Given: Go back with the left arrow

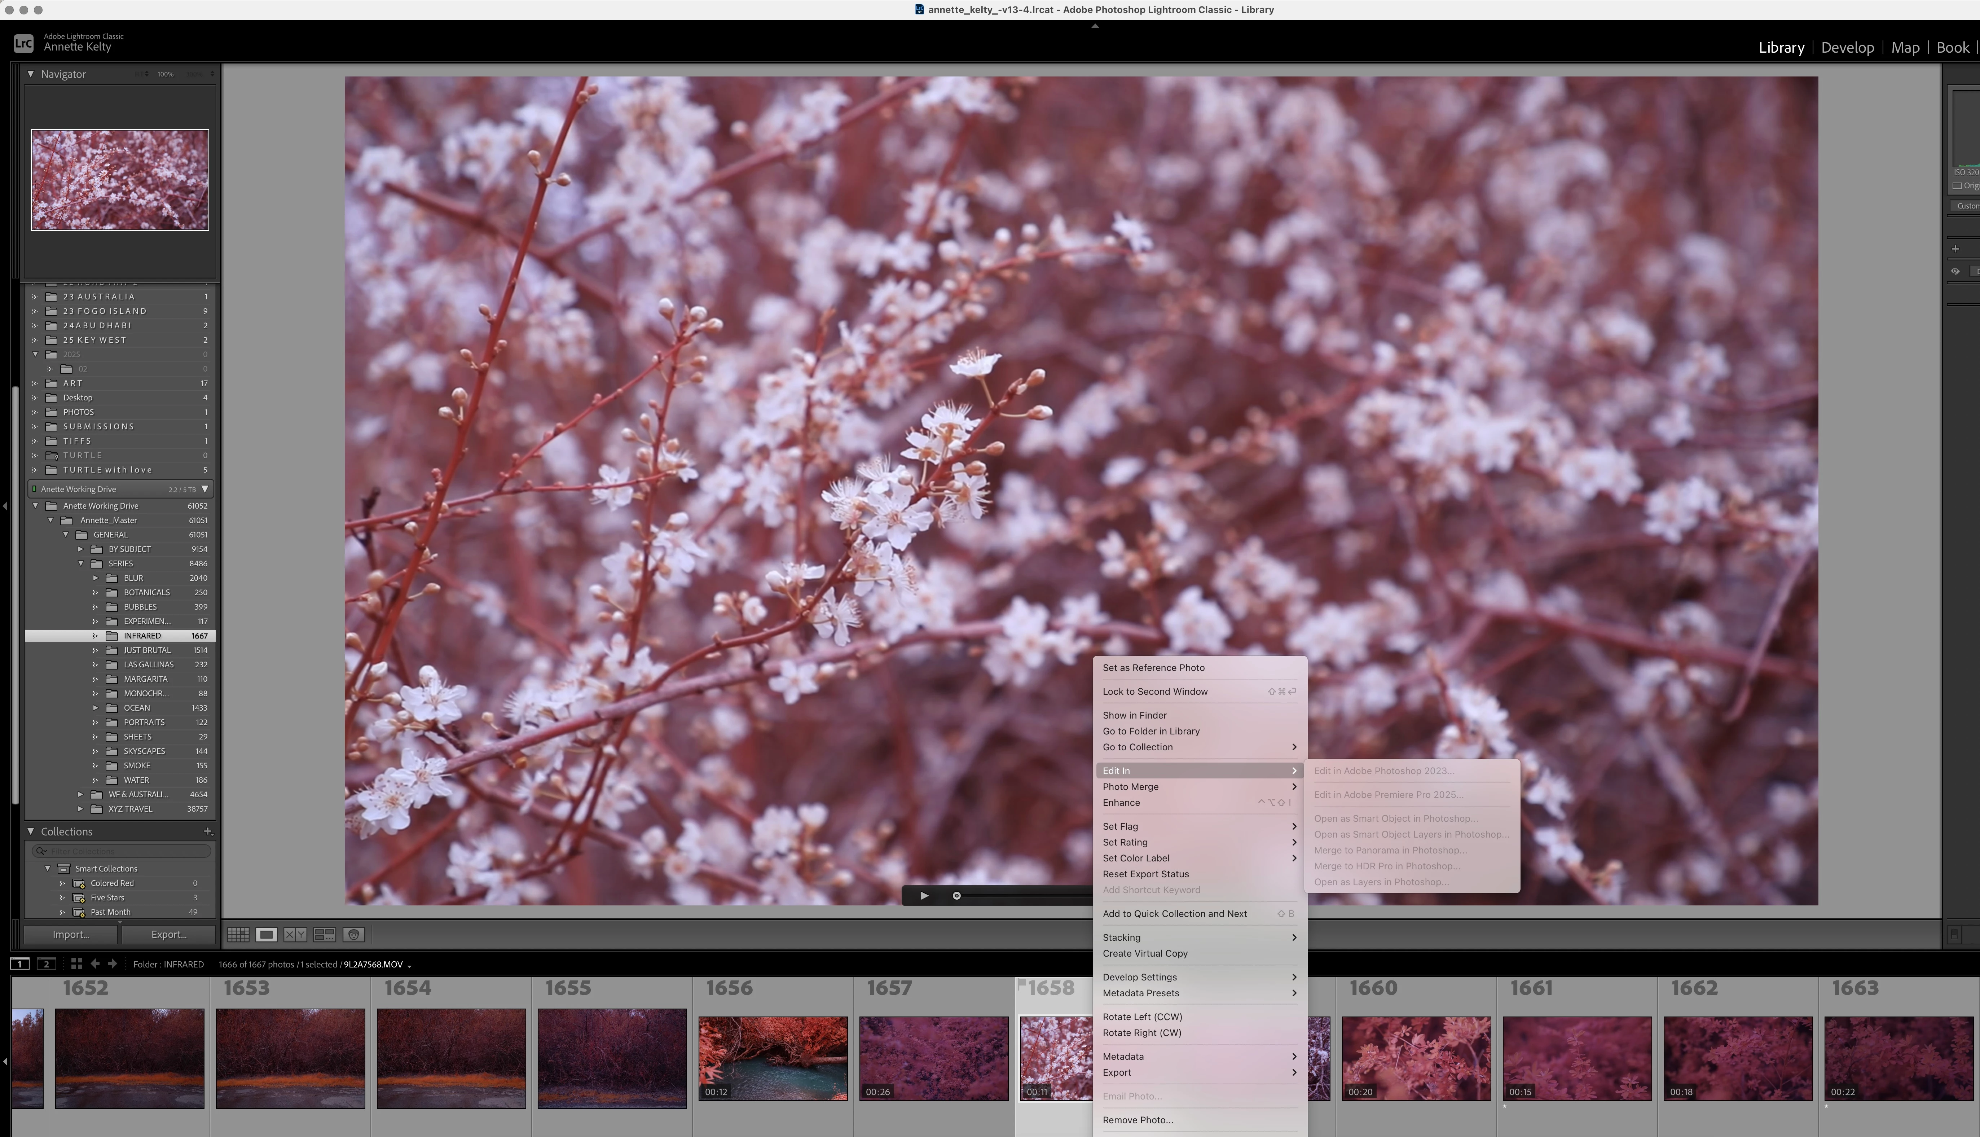Looking at the screenshot, I should (95, 963).
